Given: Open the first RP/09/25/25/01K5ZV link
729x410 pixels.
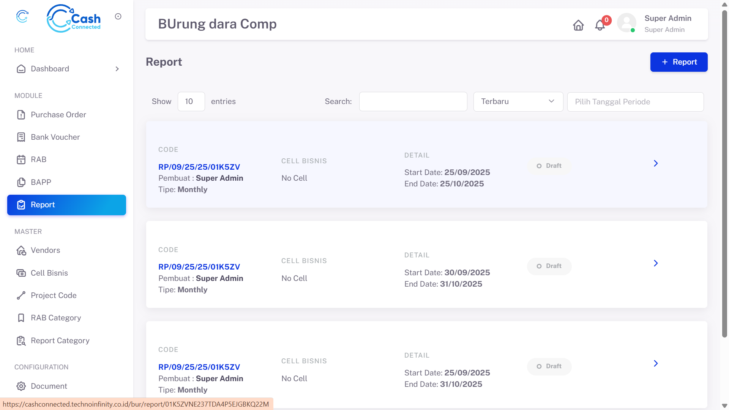Looking at the screenshot, I should tap(199, 167).
